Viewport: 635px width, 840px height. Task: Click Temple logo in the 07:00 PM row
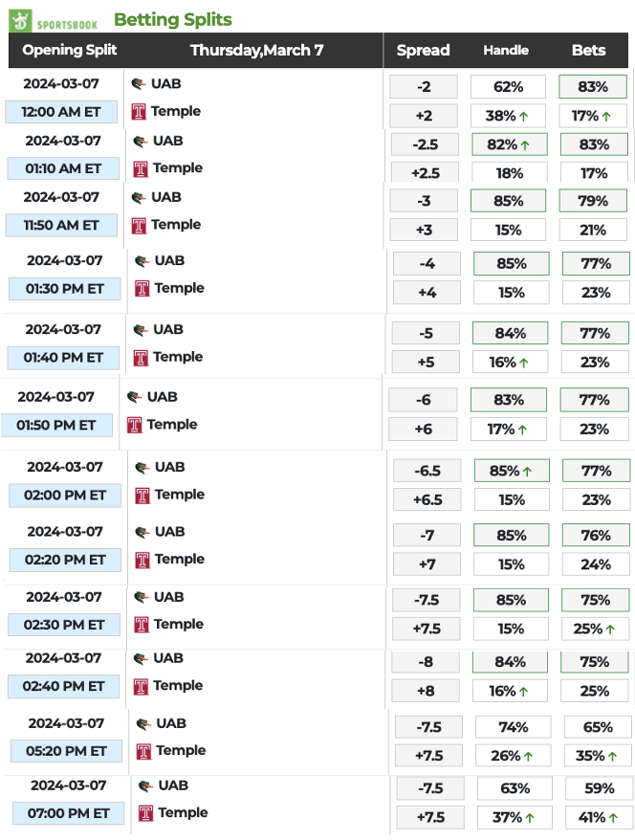[x=146, y=813]
